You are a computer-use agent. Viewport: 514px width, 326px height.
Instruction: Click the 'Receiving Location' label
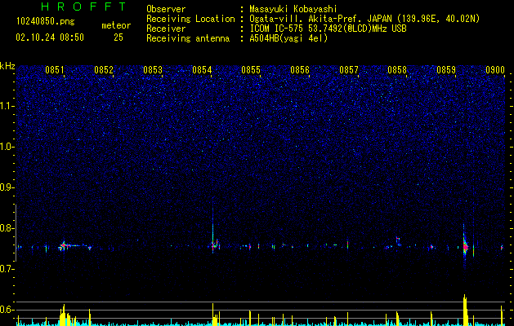(x=190, y=19)
